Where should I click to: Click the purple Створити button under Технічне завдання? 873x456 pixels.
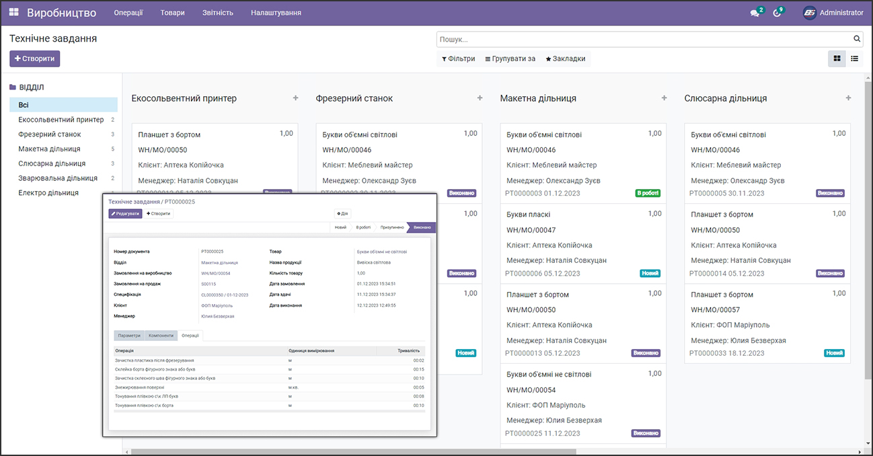(x=35, y=59)
